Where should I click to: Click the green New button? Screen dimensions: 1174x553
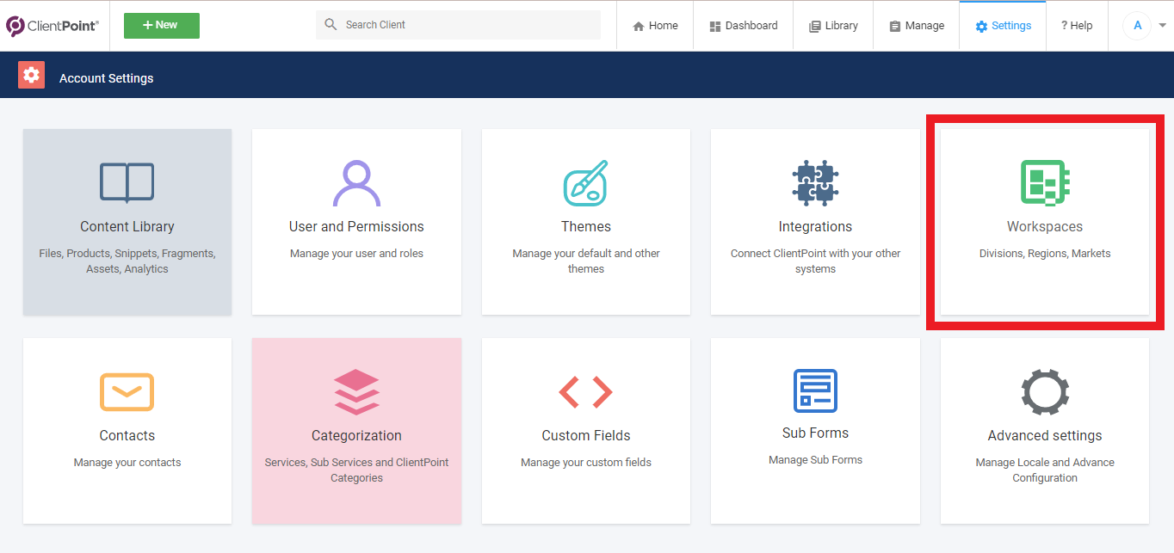click(162, 26)
